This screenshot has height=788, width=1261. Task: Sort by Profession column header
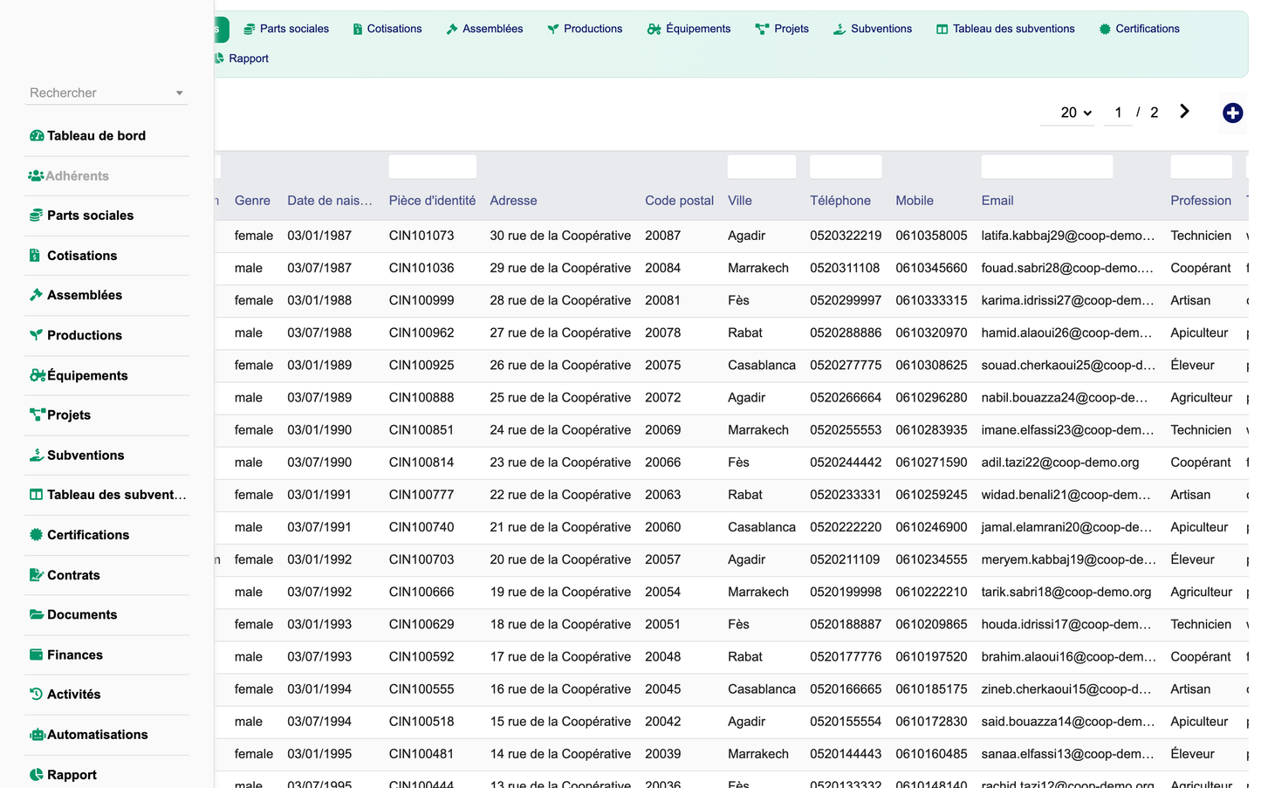[1201, 201]
